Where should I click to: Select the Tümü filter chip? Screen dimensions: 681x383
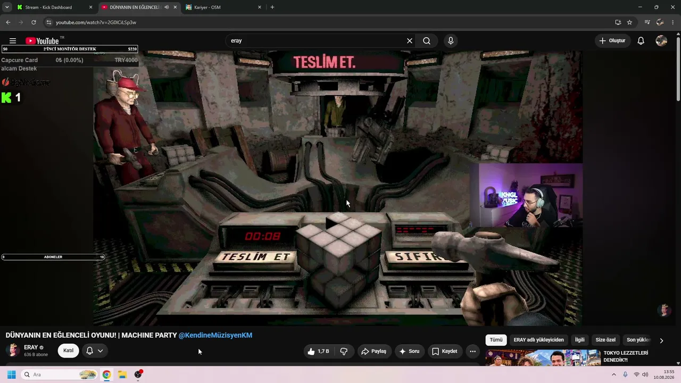pyautogui.click(x=496, y=340)
